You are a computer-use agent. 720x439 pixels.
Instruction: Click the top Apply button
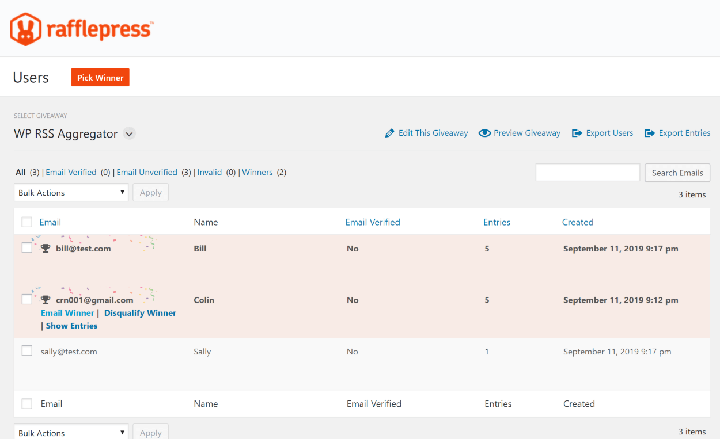coord(150,193)
